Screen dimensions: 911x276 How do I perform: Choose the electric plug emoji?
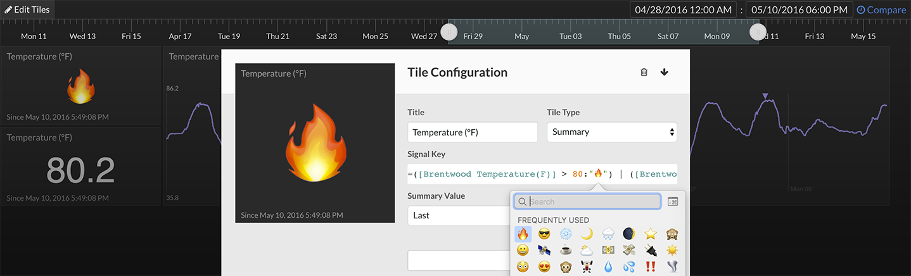pyautogui.click(x=650, y=250)
